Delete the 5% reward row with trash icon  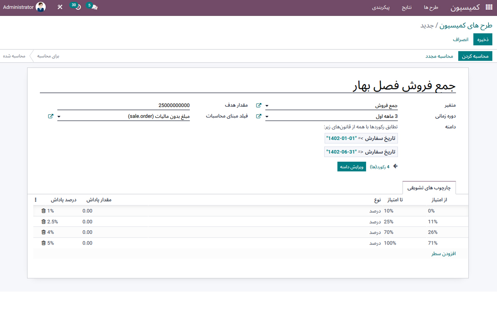(x=43, y=243)
